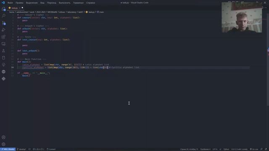
Task: Click the webcam overlay thumbnail
Action: click(x=242, y=17)
